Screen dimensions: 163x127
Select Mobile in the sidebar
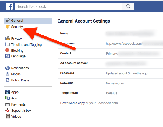[x=16, y=74]
